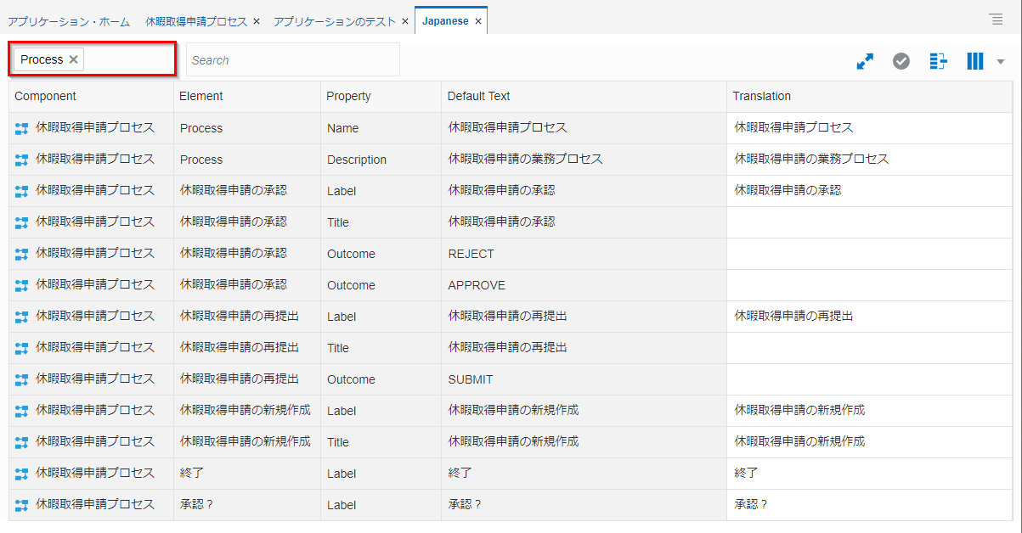
Task: Click the Default Text column header
Action: [x=478, y=96]
